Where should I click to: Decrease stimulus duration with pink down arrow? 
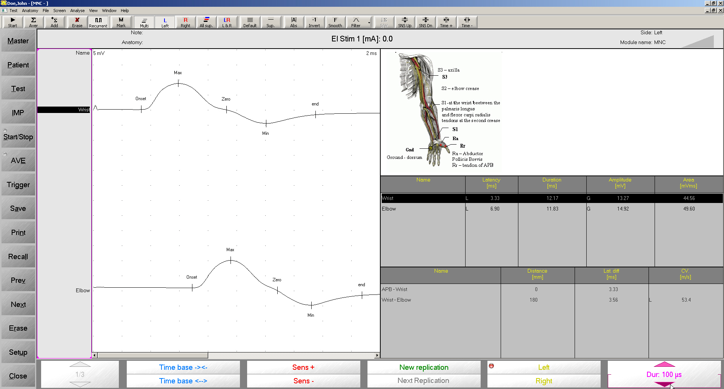[664, 384]
